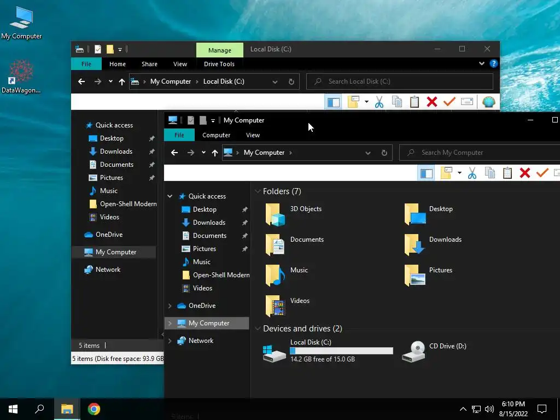Select CD Drive (D:)
The image size is (560, 420).
pos(435,352)
